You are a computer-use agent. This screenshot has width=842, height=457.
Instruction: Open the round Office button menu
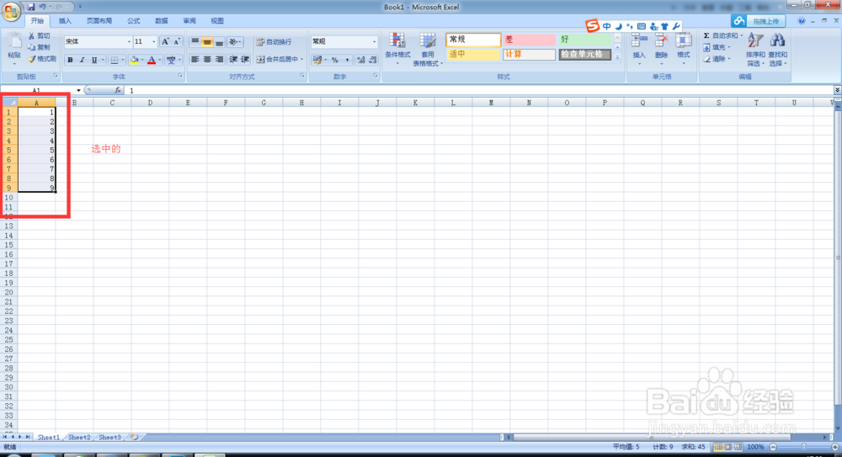(11, 11)
